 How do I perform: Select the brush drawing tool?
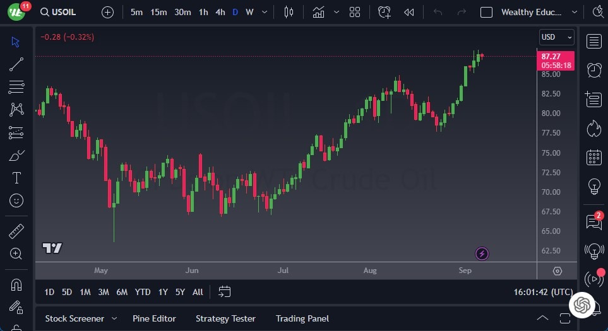[x=16, y=155]
